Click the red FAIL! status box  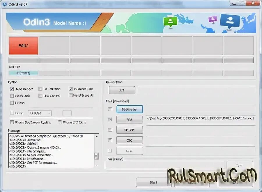(x=23, y=46)
